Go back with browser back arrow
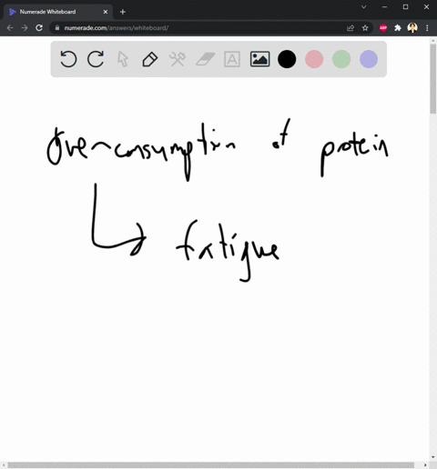437x469 pixels. pyautogui.click(x=10, y=28)
